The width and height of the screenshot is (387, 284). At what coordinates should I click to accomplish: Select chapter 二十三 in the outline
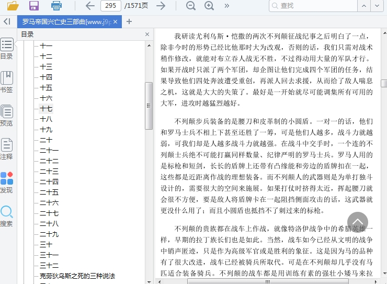pyautogui.click(x=49, y=171)
